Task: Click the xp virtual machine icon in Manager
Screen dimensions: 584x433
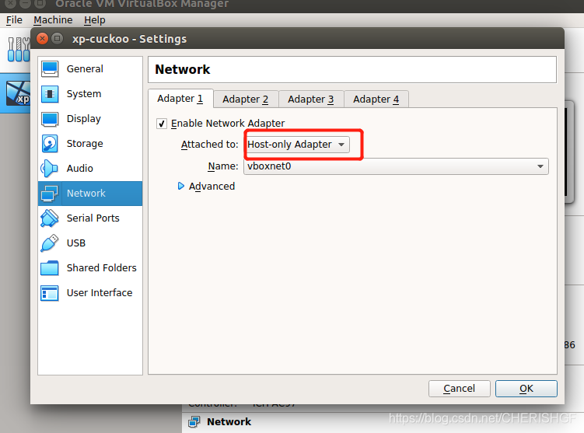Action: tap(19, 93)
